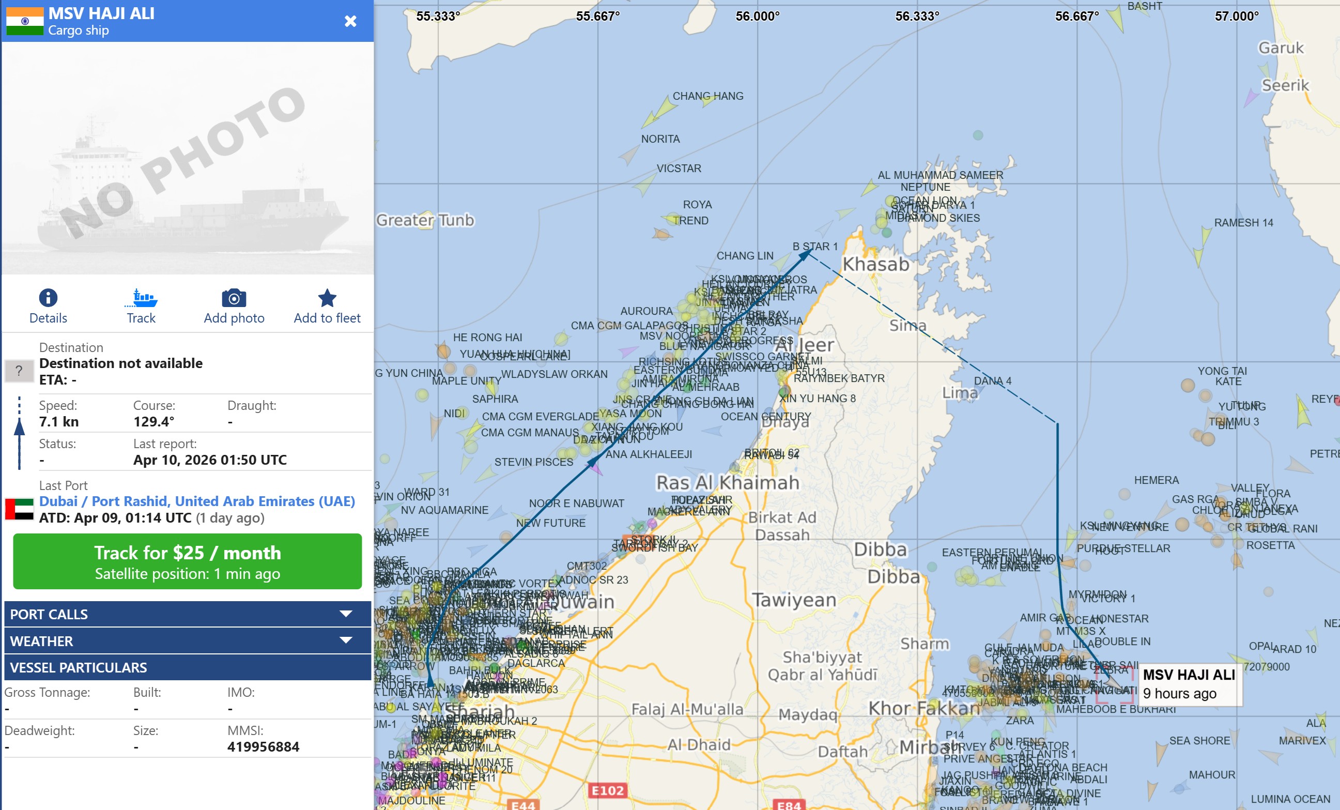Click the UAE flag beside Last Port
Viewport: 1340px width, 810px height.
[x=19, y=509]
